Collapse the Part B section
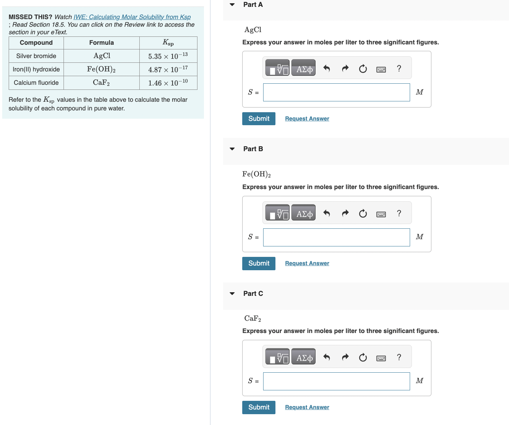 232,149
